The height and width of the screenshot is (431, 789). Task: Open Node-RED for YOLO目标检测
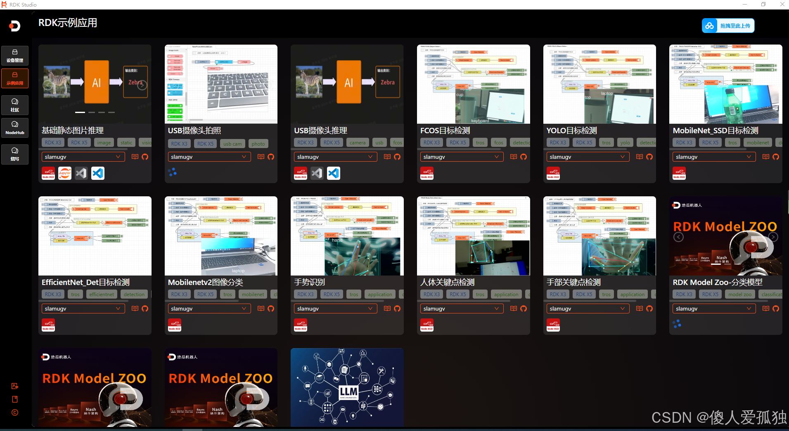coord(553,173)
